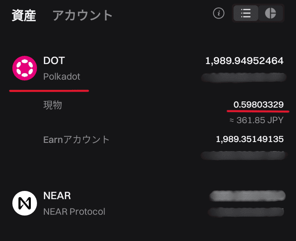296x241 pixels.
Task: Click the Earn amount 1,989.35149135
Action: click(x=250, y=140)
